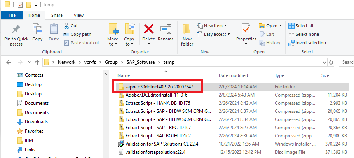
Task: Expand the dropdown arrow under Properties
Action: 246,44
